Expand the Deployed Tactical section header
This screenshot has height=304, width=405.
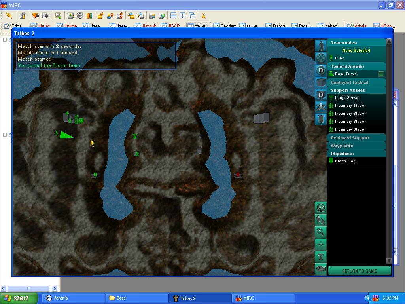click(356, 82)
